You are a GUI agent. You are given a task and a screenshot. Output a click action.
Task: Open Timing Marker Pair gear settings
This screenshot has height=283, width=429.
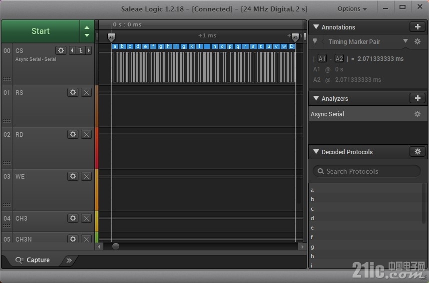pyautogui.click(x=418, y=41)
